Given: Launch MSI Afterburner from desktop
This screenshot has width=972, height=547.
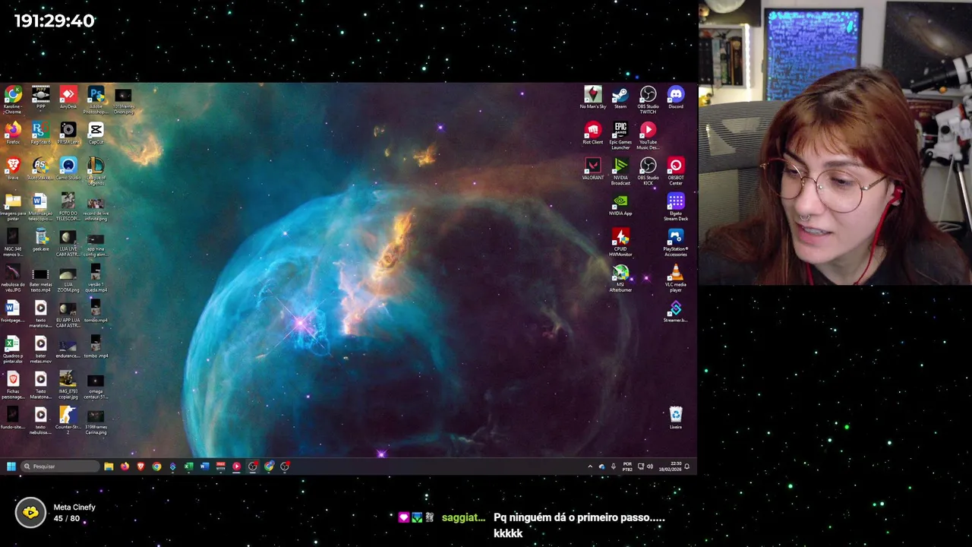Looking at the screenshot, I should 620,278.
